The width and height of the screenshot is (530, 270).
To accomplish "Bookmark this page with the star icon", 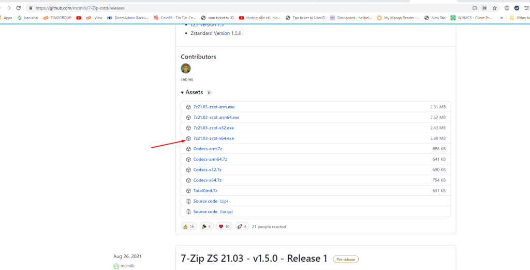I will [494, 8].
